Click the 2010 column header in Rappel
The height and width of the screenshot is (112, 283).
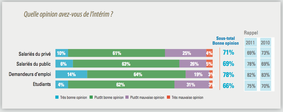click(x=265, y=43)
